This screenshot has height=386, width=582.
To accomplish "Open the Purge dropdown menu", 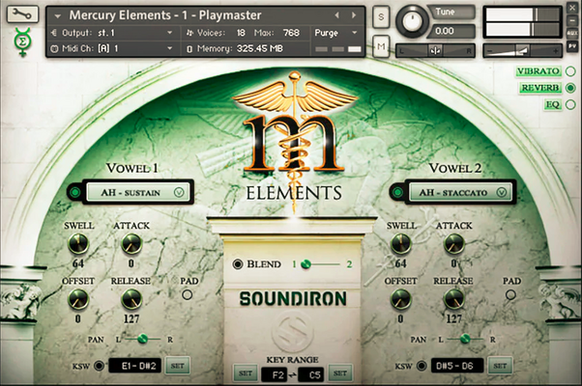I will tap(335, 33).
